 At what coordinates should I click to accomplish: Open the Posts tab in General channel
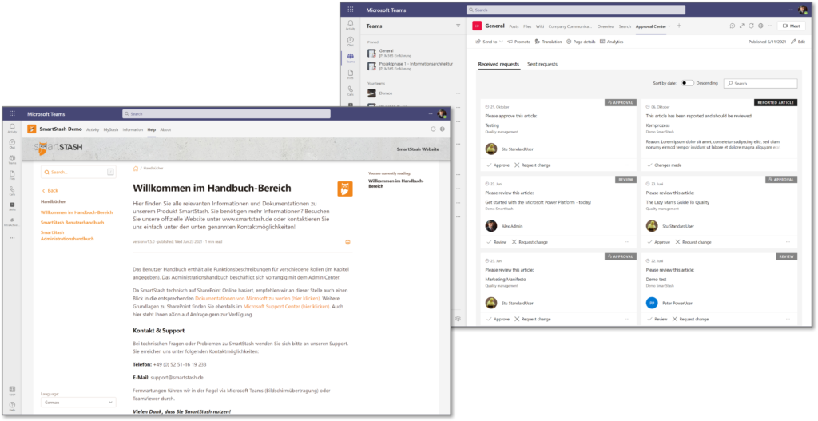(x=514, y=26)
